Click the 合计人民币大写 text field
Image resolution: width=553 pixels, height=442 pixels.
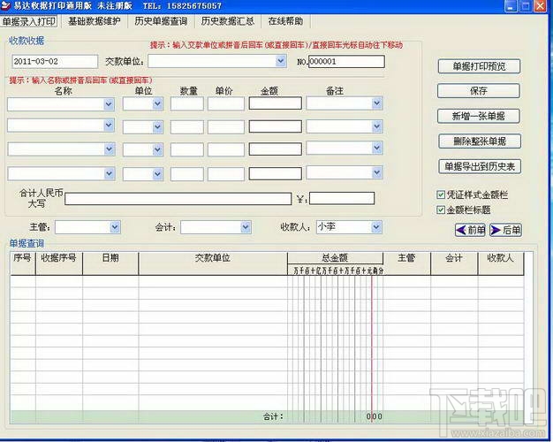(x=178, y=199)
